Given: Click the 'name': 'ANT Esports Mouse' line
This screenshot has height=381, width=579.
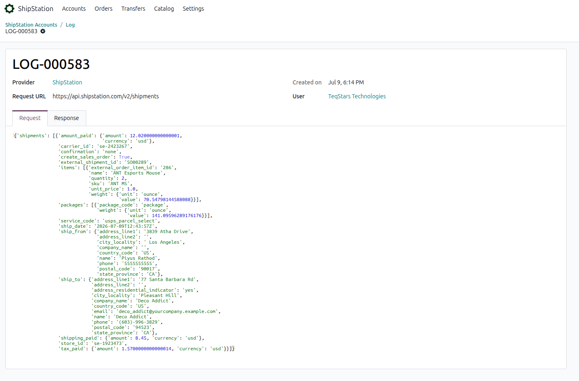Looking at the screenshot, I should point(127,173).
